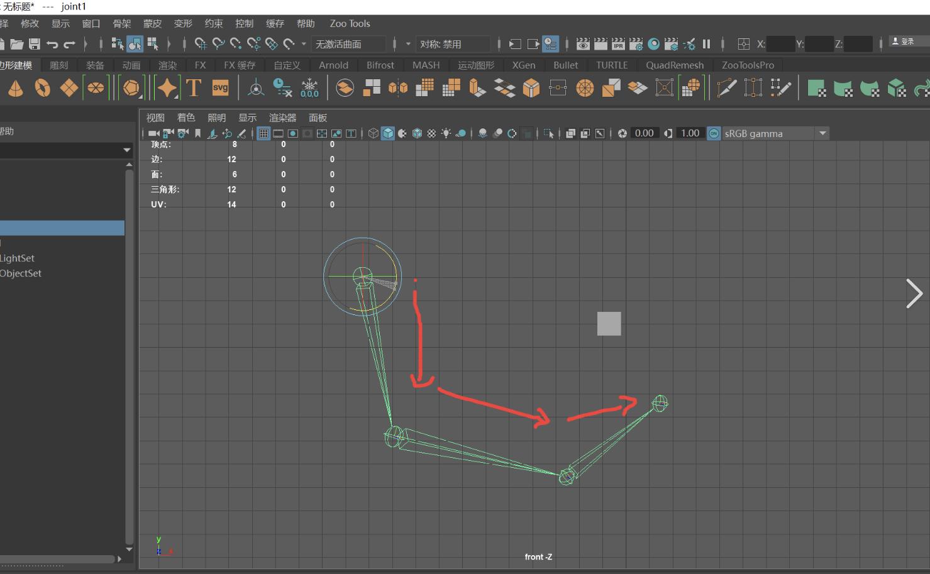Viewport: 930px width, 574px height.
Task: Toggle use all lights bulb icon
Action: 446,133
